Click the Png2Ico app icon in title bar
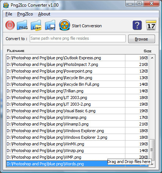Screen dimensions: 162x173 [x=6, y=5]
